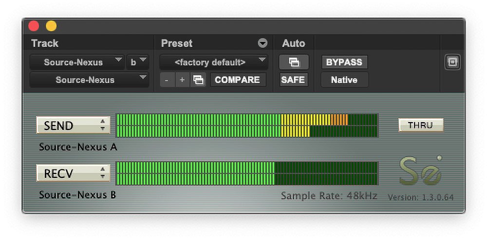The image size is (487, 239).
Task: Open the insert position 'b' dropdown
Action: click(138, 62)
